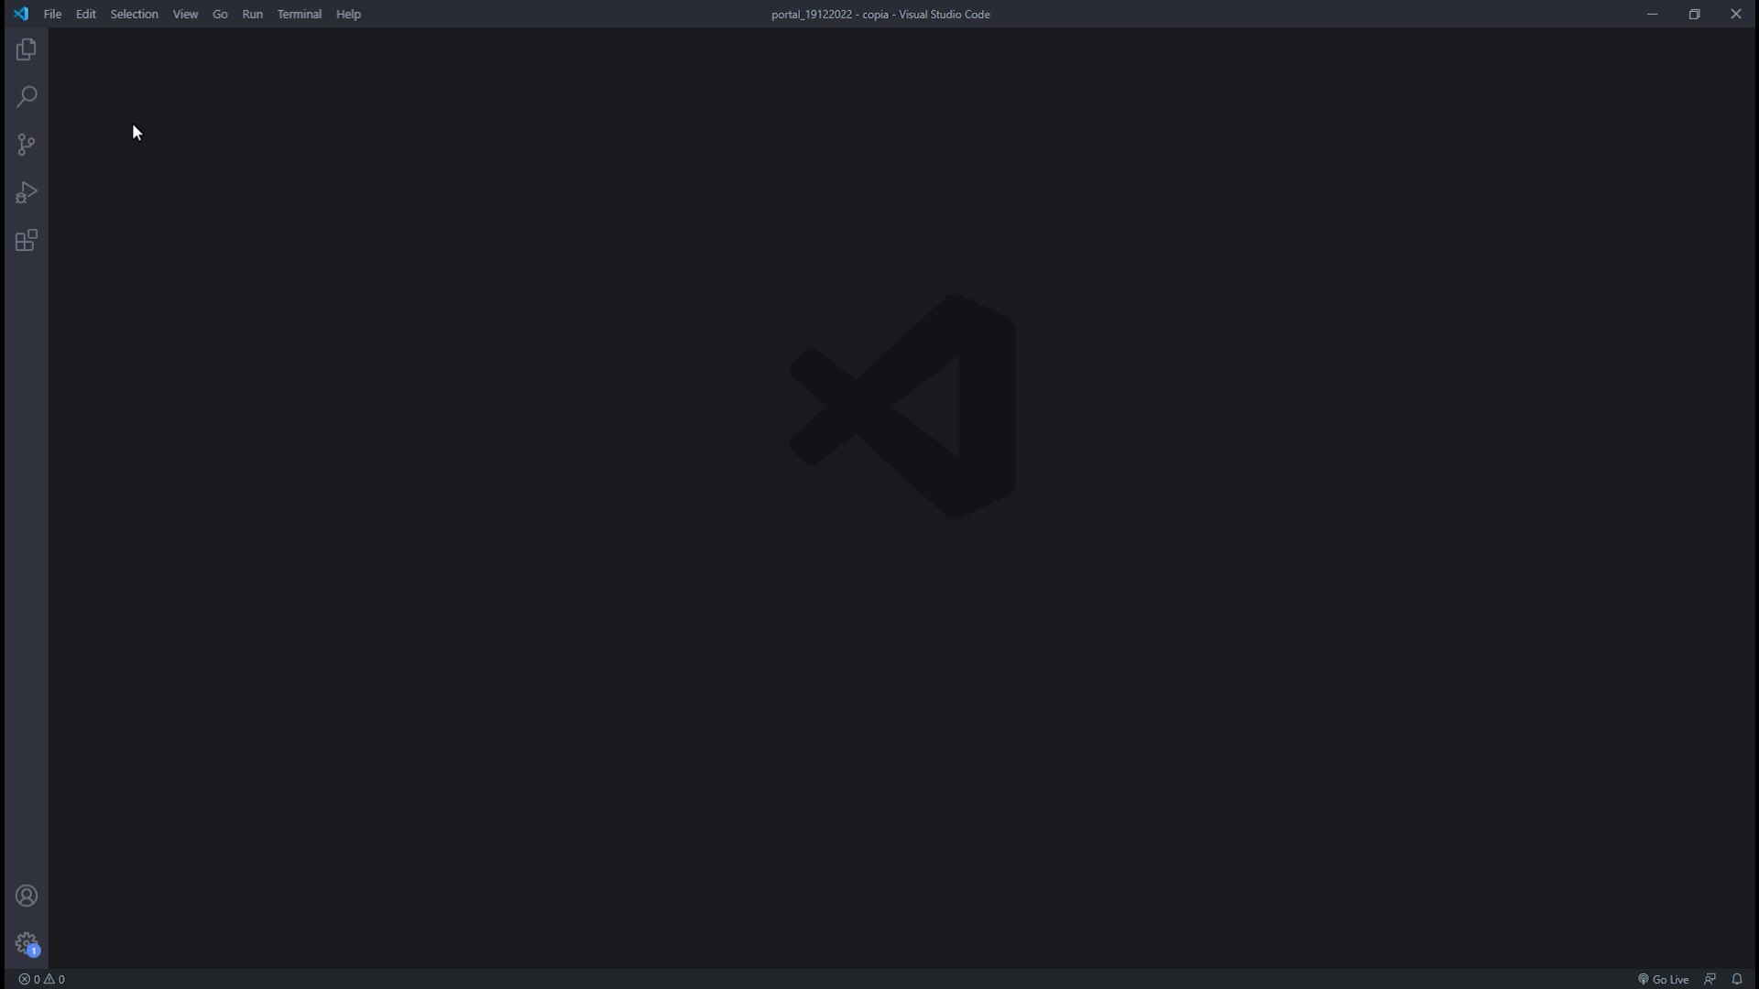Open the Explorer view in activity bar
Viewport: 1759px width, 989px height.
(x=27, y=49)
